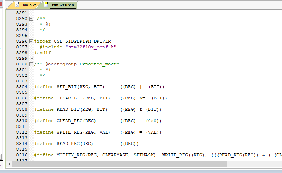Click the horizontal scrollbar thumb
This screenshot has width=282, height=173.
119,164
